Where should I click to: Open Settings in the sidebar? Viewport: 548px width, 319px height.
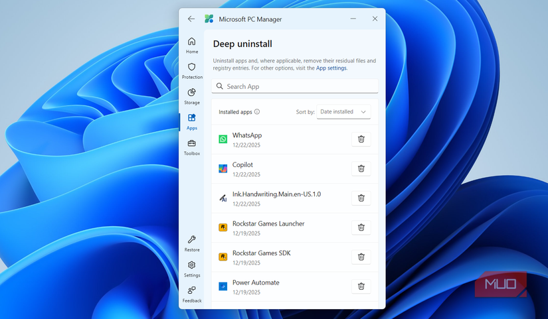pos(192,269)
